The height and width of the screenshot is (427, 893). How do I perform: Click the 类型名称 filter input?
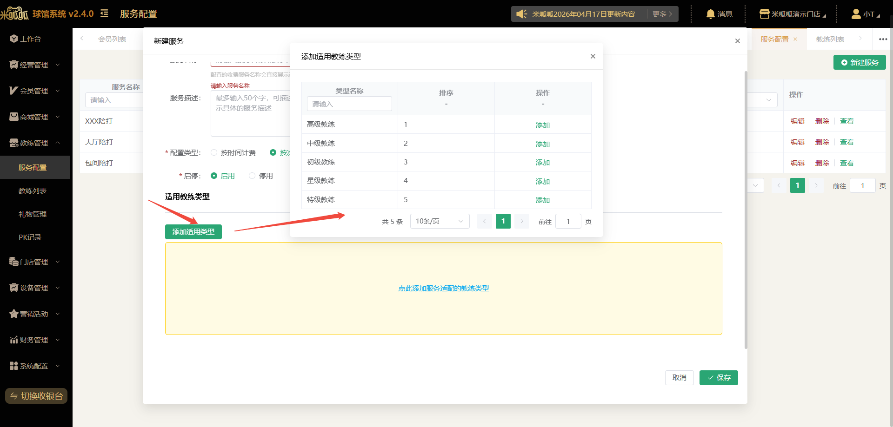[x=349, y=104]
